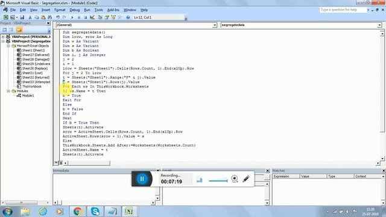Save the workbook with the disk icon
Viewport: 386px width, 217px height.
(x=22, y=17)
